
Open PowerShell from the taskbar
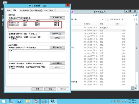(x=20, y=101)
